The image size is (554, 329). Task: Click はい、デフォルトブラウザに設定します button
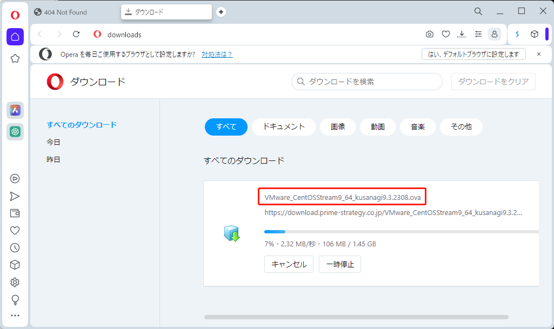pos(473,55)
